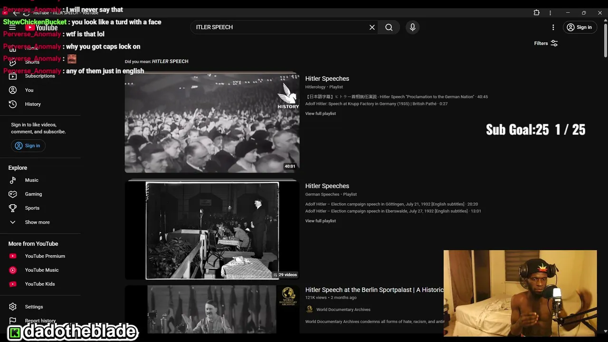This screenshot has width=608, height=342.
Task: Open the Berlin Sportpalast video thumbnail
Action: pos(212,309)
